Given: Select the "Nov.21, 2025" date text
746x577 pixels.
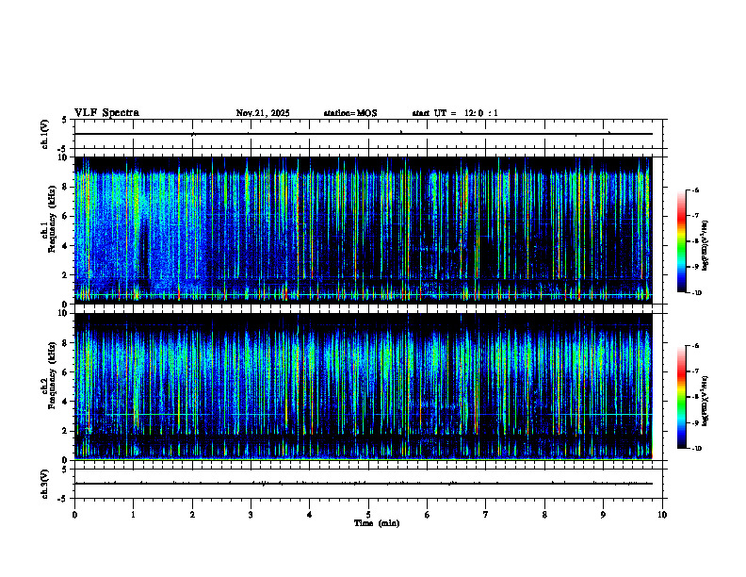Looking at the screenshot, I should pos(263,113).
